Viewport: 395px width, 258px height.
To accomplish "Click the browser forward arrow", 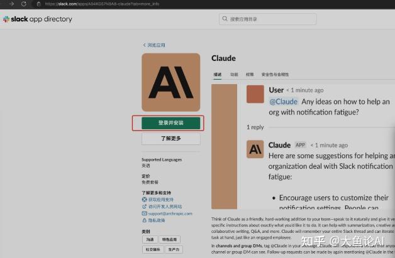I will [x=11, y=4].
